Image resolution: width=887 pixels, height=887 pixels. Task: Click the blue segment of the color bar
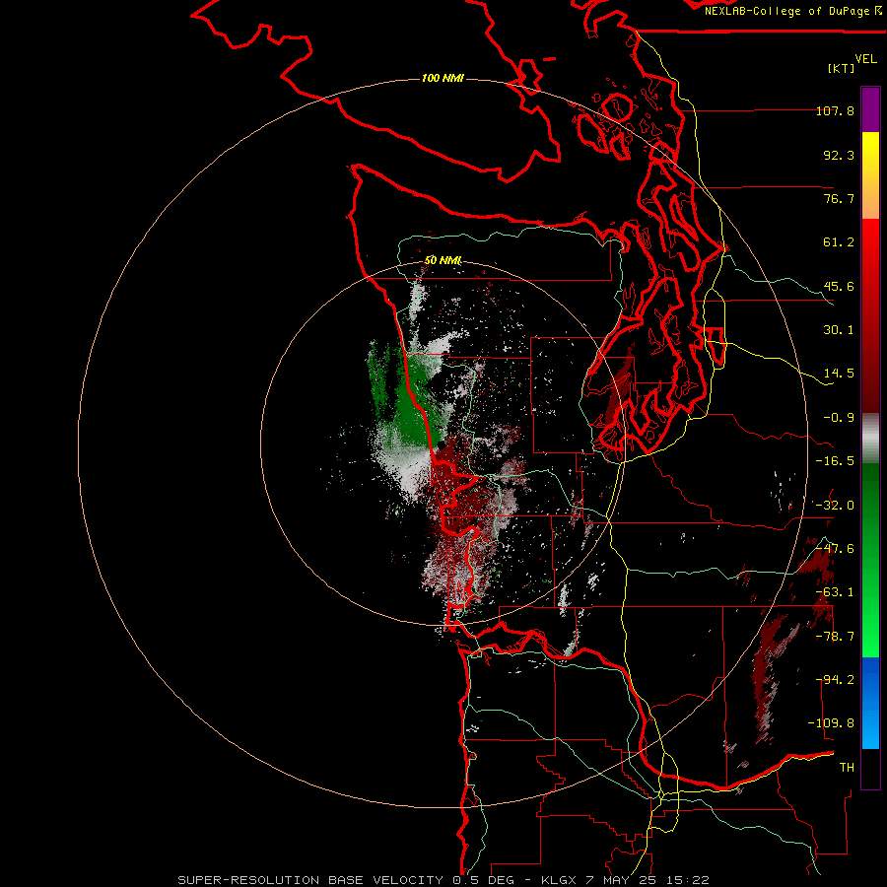click(x=870, y=703)
